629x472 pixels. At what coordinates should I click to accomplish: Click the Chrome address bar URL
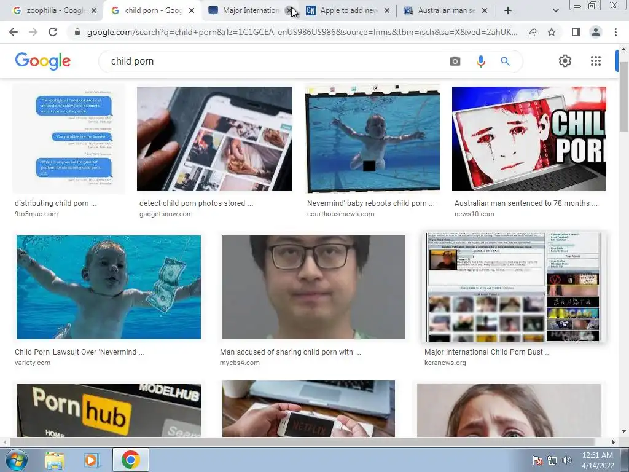tap(302, 32)
